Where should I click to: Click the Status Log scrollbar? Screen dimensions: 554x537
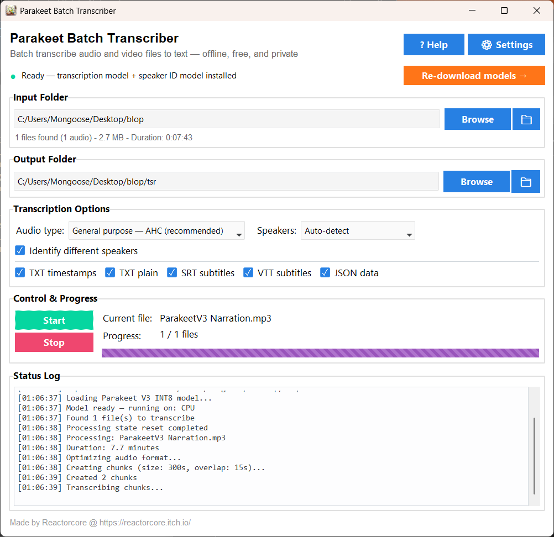pyautogui.click(x=534, y=456)
